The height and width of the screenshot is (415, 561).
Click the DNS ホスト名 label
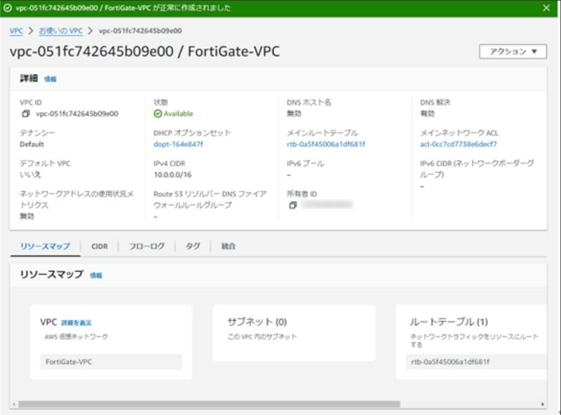[309, 102]
